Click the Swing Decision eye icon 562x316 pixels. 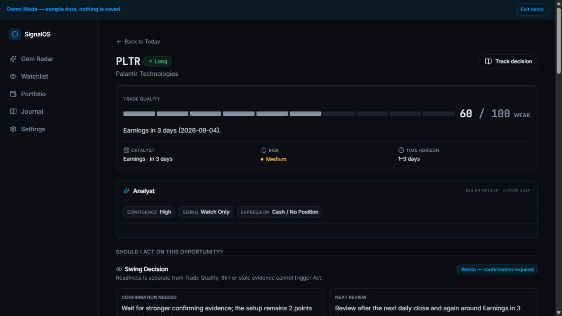[x=119, y=269]
